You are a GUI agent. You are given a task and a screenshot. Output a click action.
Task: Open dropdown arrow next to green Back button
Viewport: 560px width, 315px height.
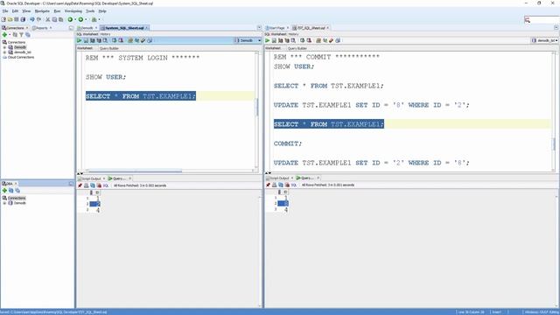(x=75, y=19)
